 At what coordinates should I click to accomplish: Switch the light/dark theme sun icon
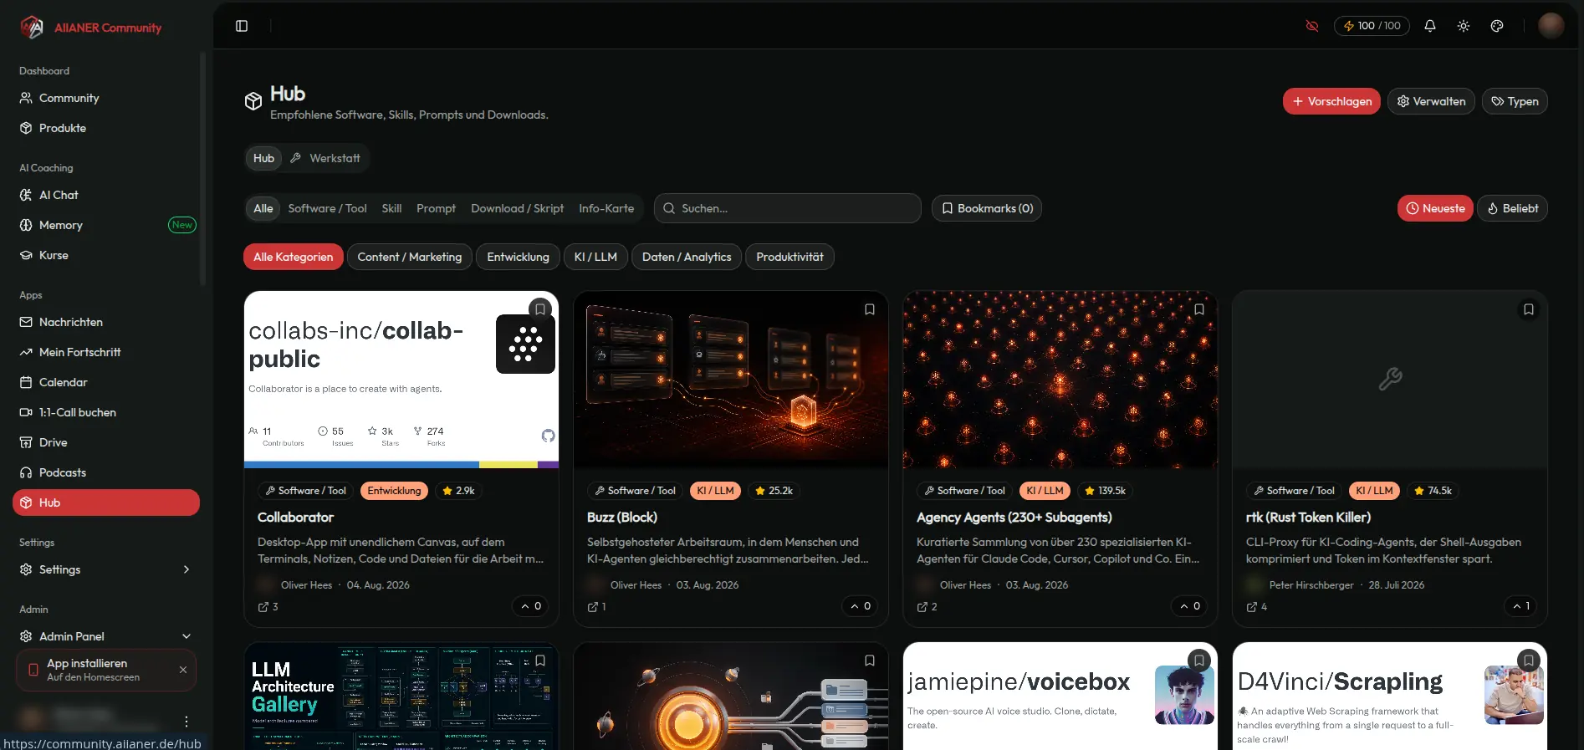click(1464, 26)
